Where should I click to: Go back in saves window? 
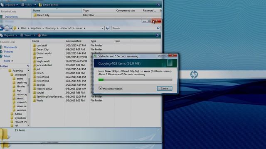(2, 28)
